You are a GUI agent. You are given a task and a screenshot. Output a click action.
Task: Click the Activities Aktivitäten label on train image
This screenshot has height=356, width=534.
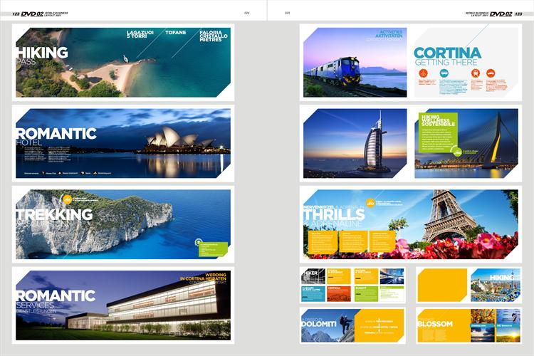click(x=391, y=34)
